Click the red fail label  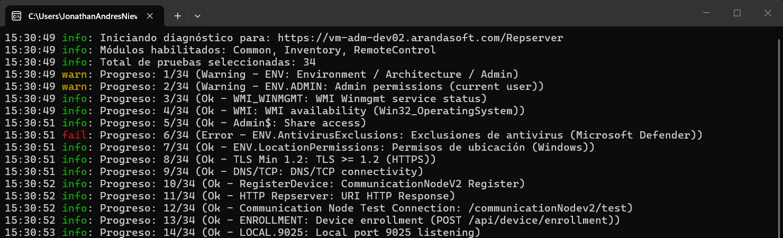click(75, 135)
